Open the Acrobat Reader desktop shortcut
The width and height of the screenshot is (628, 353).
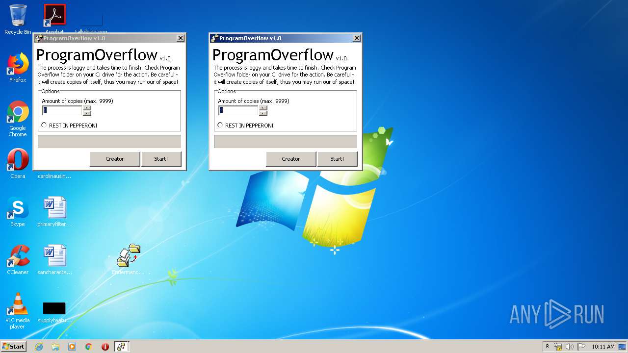point(54,18)
